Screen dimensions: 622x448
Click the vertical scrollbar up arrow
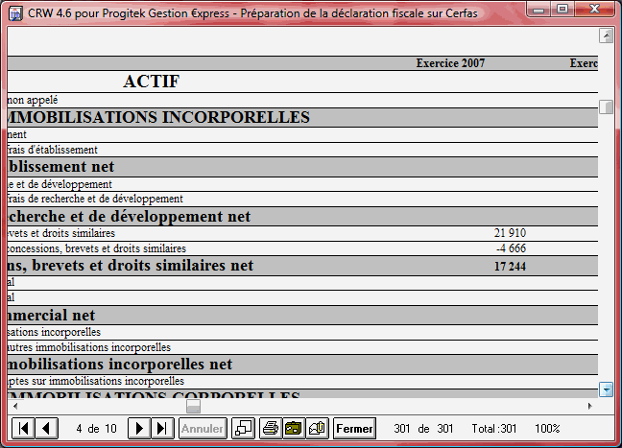(606, 35)
